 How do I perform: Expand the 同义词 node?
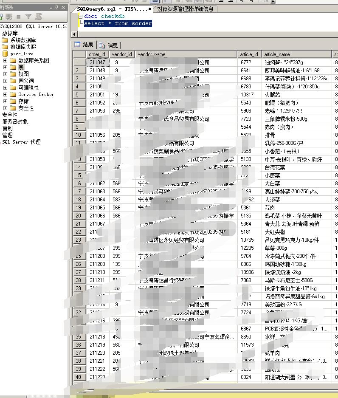[x=5, y=81]
